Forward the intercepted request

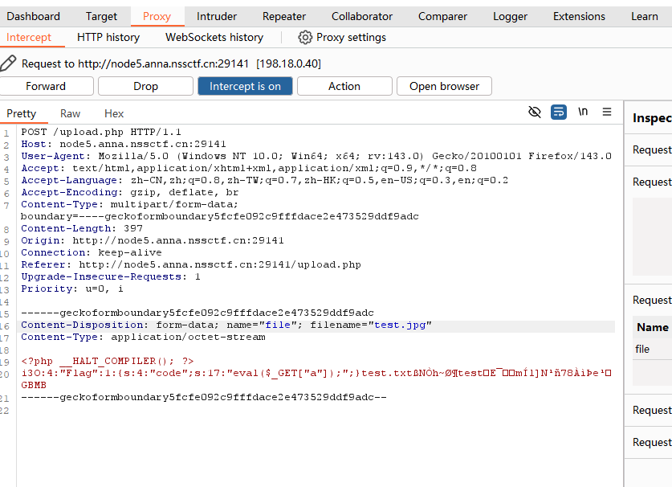coord(46,86)
